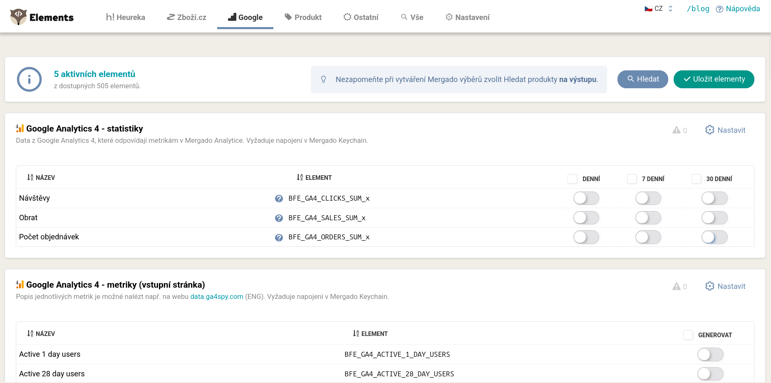Sort statistiky table by Element
This screenshot has width=771, height=383.
tap(314, 177)
